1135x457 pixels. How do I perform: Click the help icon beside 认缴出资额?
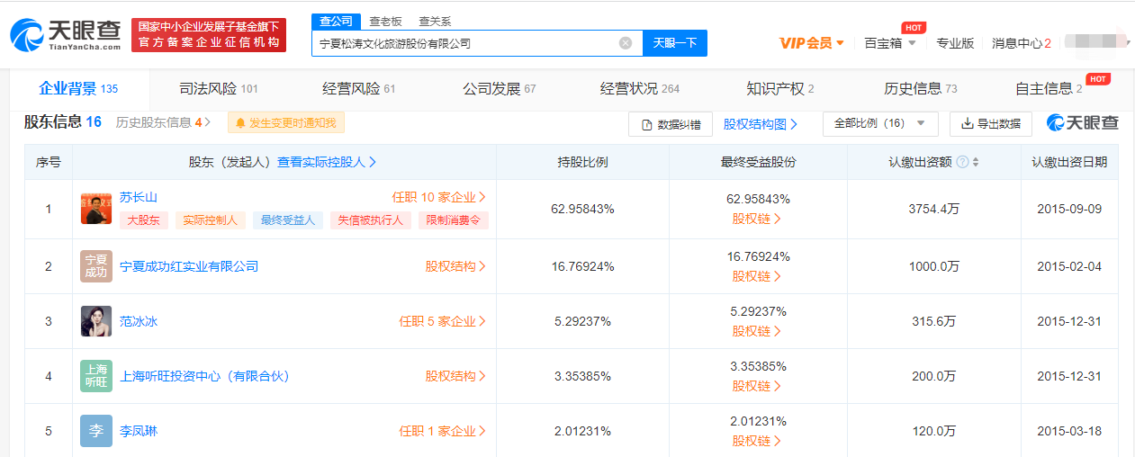pyautogui.click(x=962, y=163)
